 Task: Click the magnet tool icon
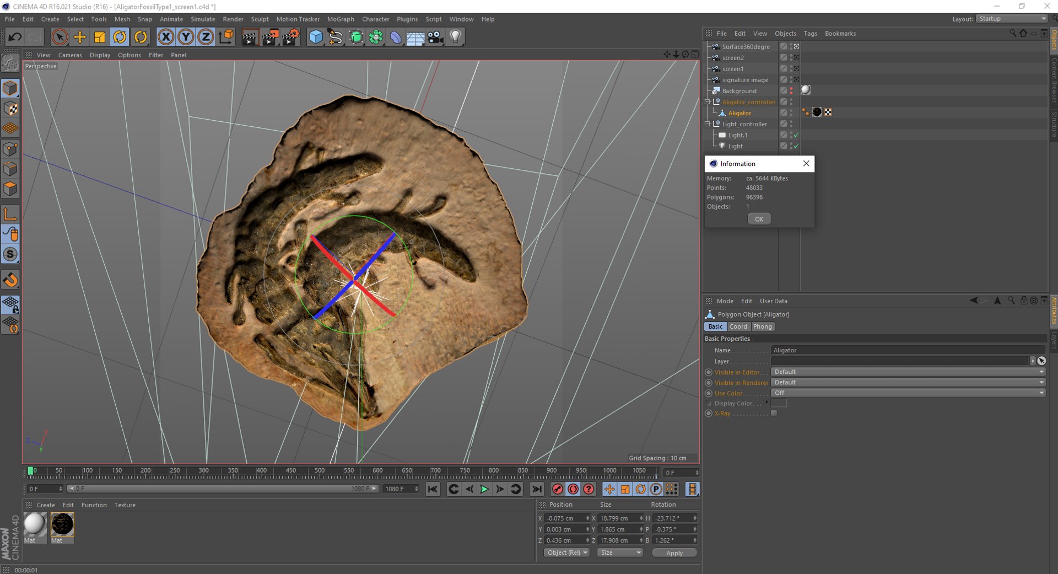tap(10, 280)
